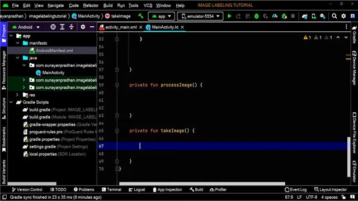Toggle Build Variants sidebar tab
The width and height of the screenshot is (358, 201).
point(4,172)
